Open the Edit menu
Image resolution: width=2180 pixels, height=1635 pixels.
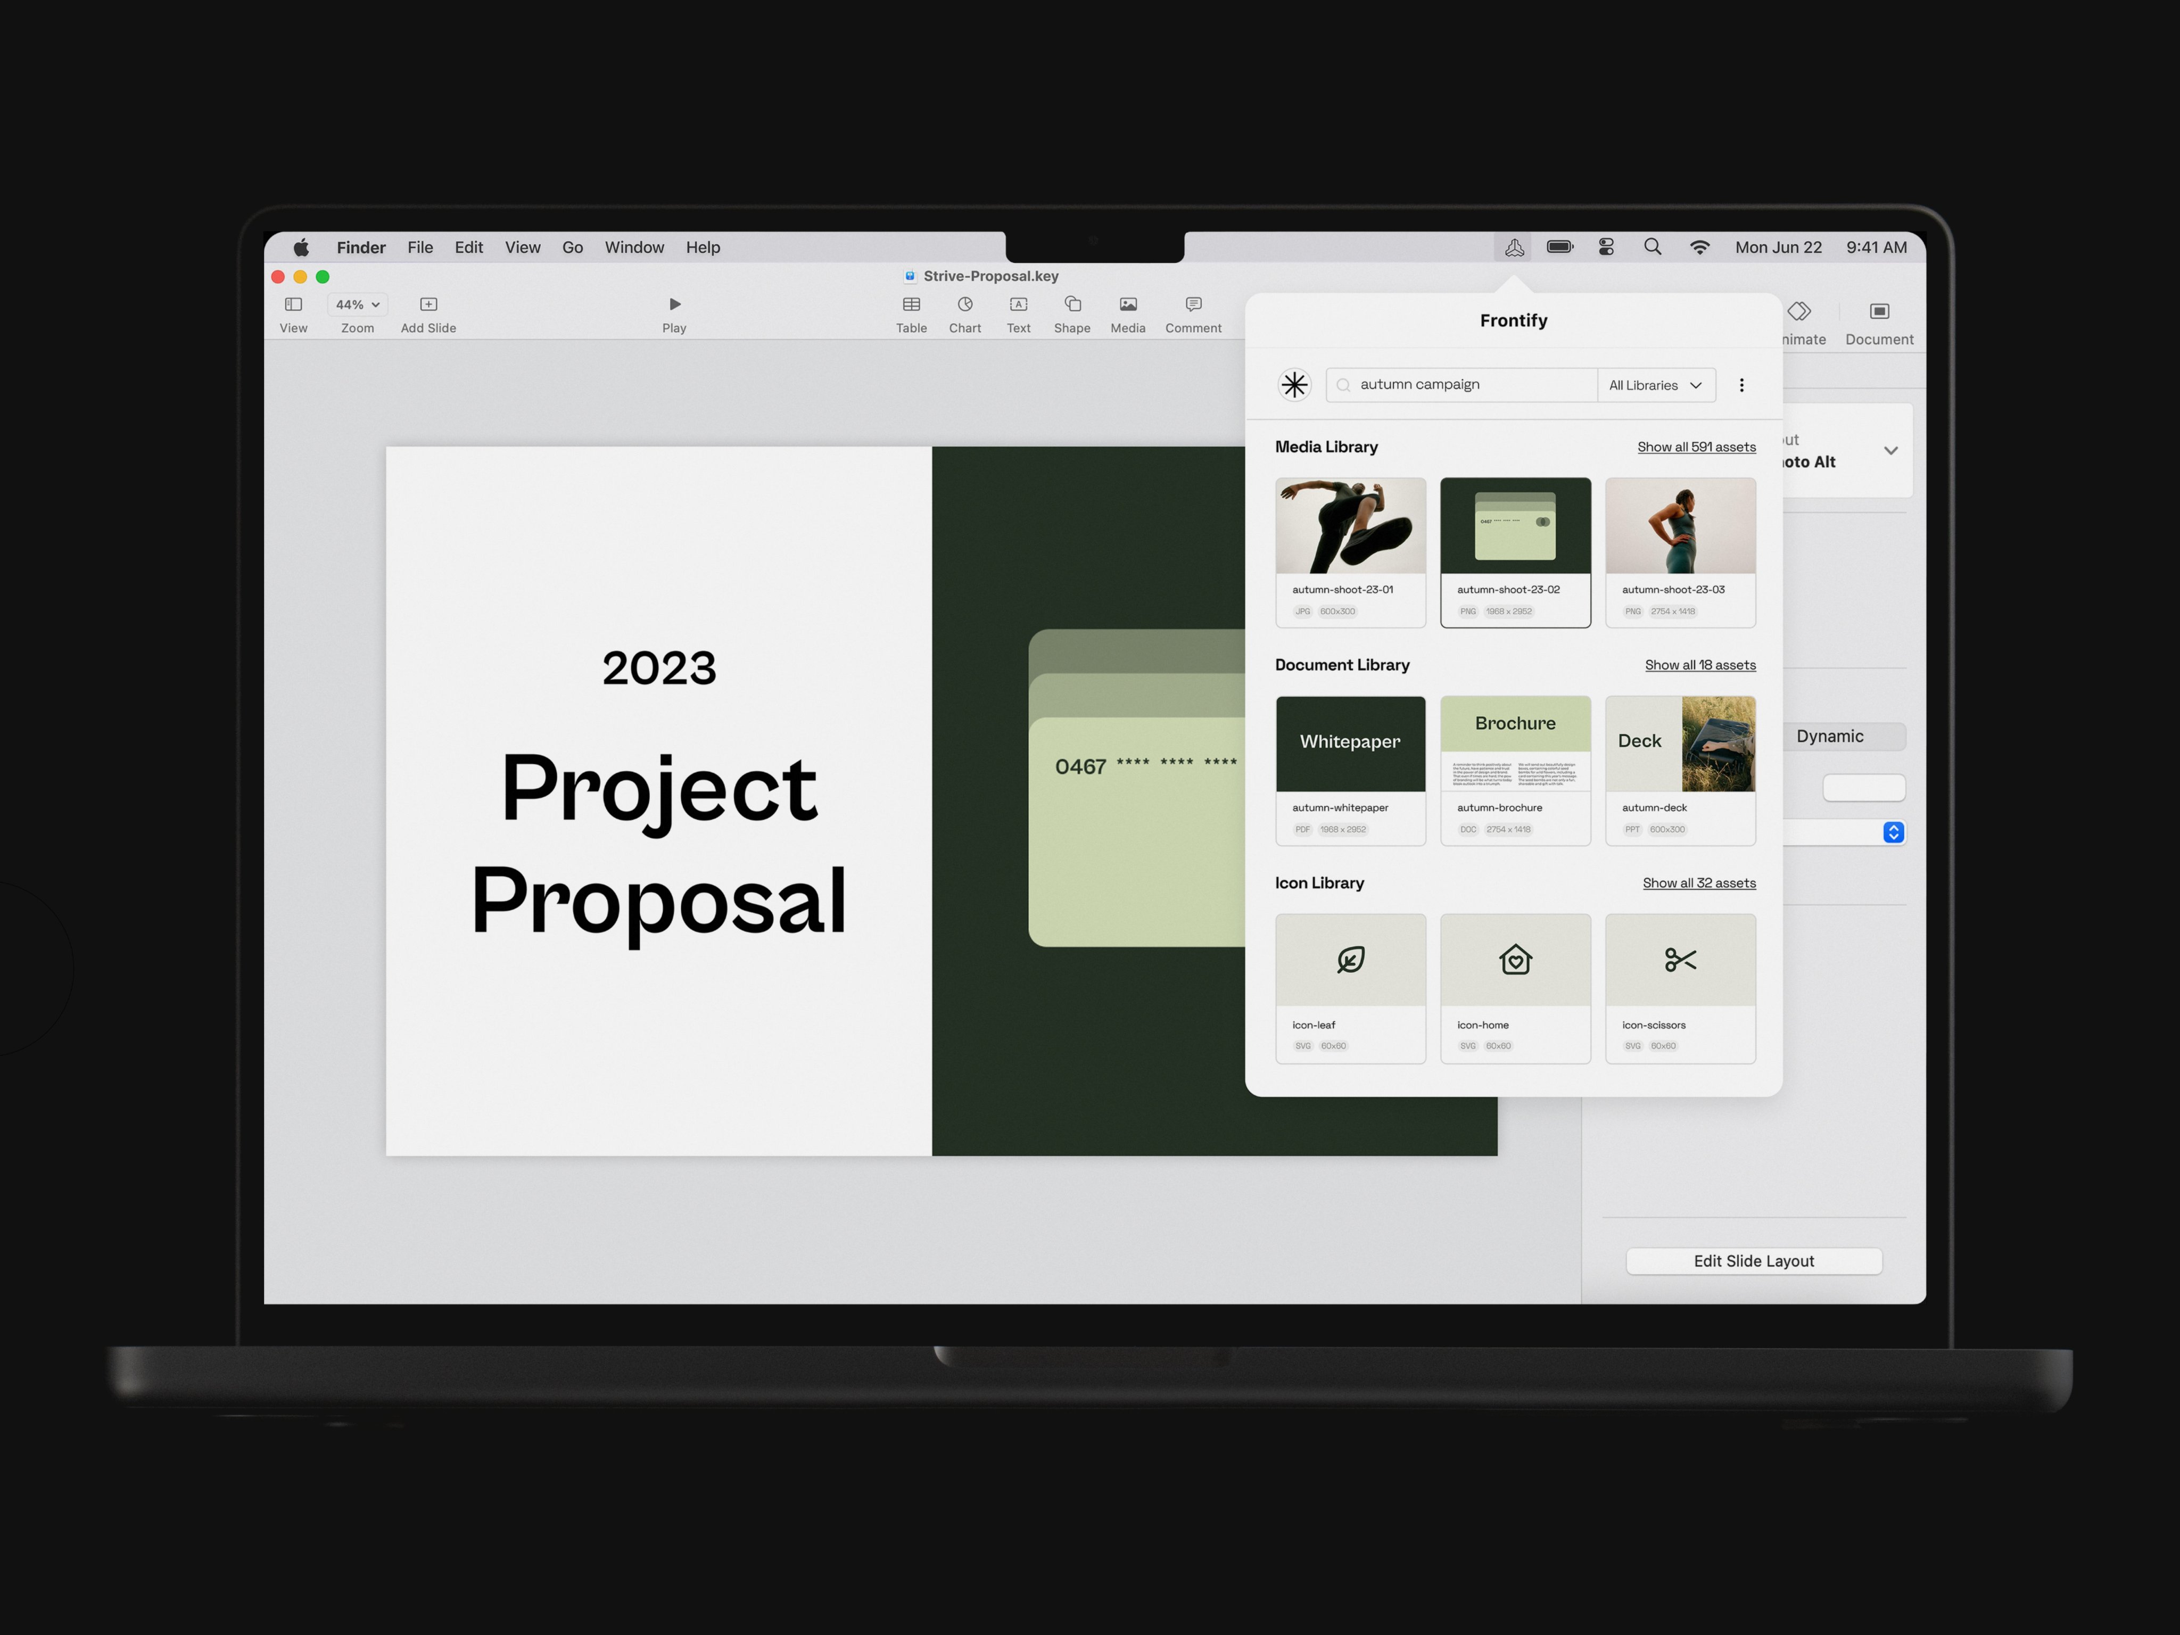pos(469,247)
